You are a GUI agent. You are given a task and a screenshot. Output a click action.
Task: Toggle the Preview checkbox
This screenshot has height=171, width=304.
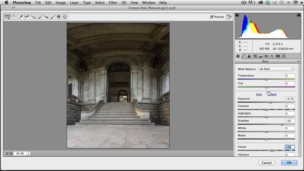tap(212, 17)
